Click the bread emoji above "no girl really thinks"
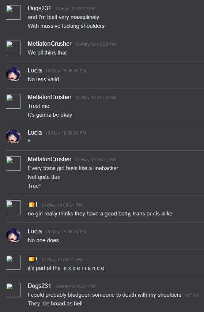The height and width of the screenshot is (312, 204). click(x=32, y=204)
